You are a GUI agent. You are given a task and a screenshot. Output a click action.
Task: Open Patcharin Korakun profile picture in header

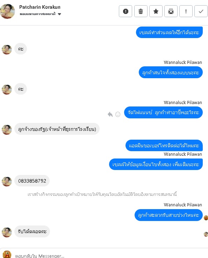coord(7,11)
